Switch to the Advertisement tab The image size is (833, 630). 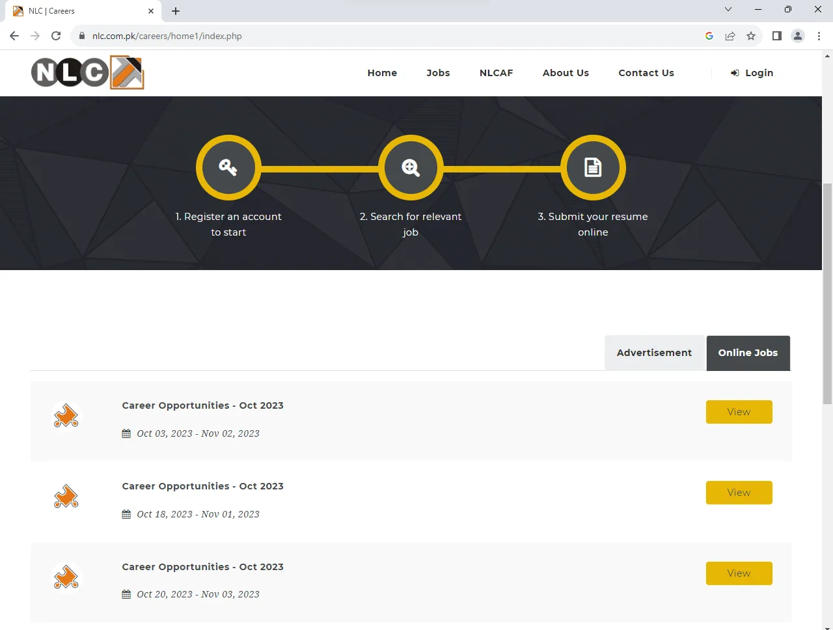pos(654,353)
